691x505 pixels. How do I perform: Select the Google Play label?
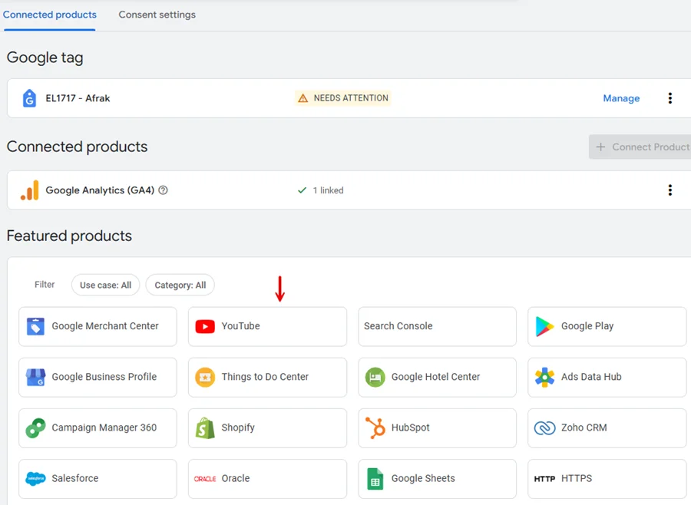587,326
